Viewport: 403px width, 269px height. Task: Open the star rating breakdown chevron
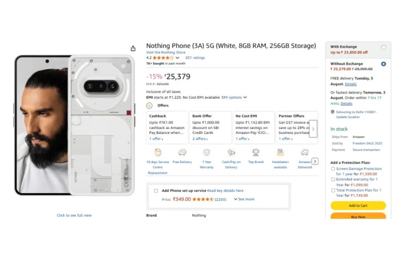(x=177, y=58)
